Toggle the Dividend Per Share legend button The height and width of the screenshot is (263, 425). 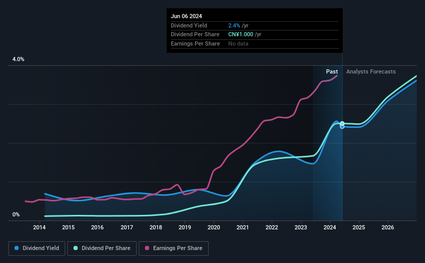pos(102,249)
